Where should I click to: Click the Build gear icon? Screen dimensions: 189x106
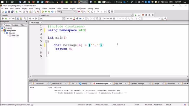43,12
